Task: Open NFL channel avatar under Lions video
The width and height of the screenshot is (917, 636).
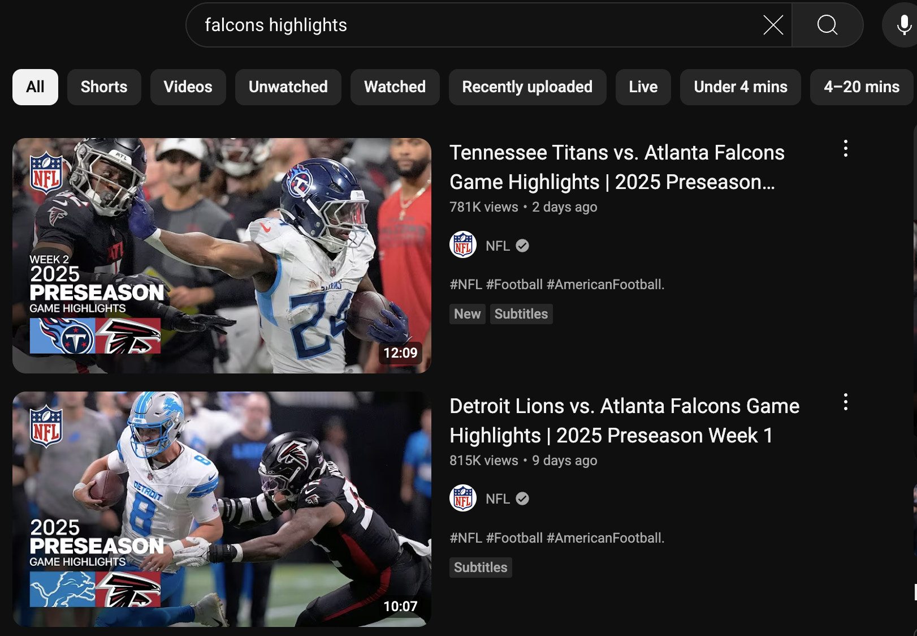Action: pyautogui.click(x=463, y=499)
